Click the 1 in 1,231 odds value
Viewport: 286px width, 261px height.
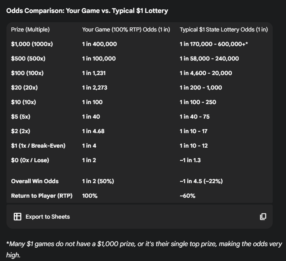94,73
